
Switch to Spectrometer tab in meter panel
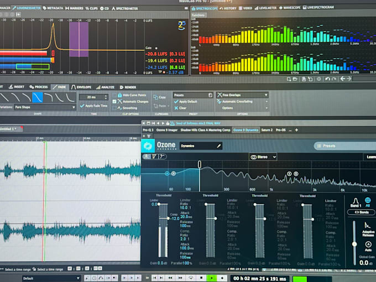125,8
